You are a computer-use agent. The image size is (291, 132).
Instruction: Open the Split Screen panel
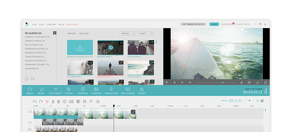click(128, 91)
